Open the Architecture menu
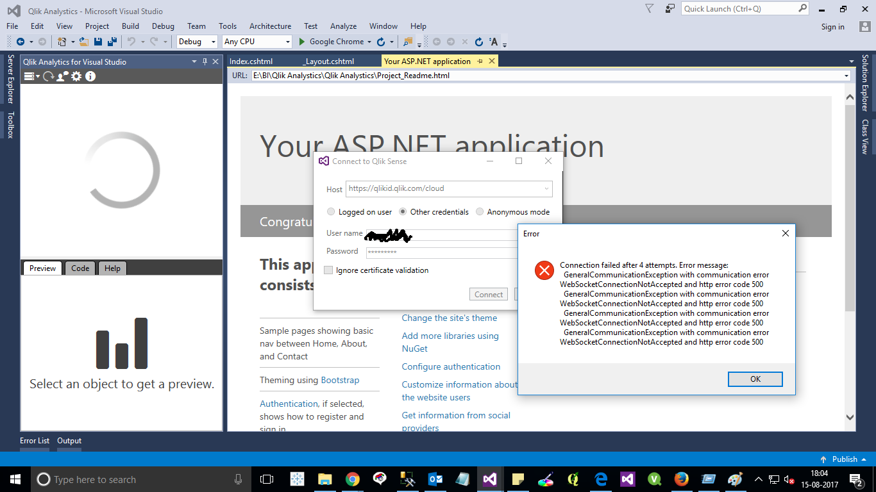 click(270, 26)
